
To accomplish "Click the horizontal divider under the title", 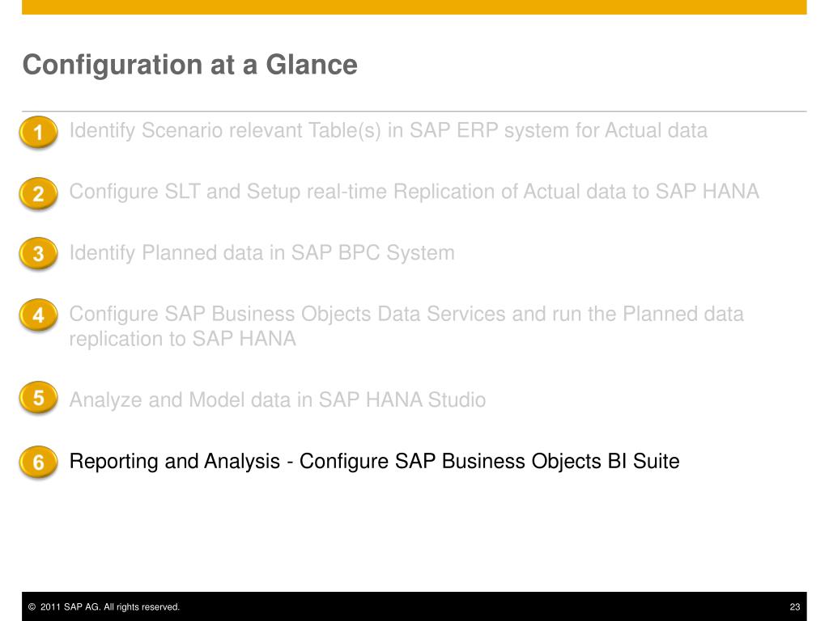I will (x=414, y=112).
